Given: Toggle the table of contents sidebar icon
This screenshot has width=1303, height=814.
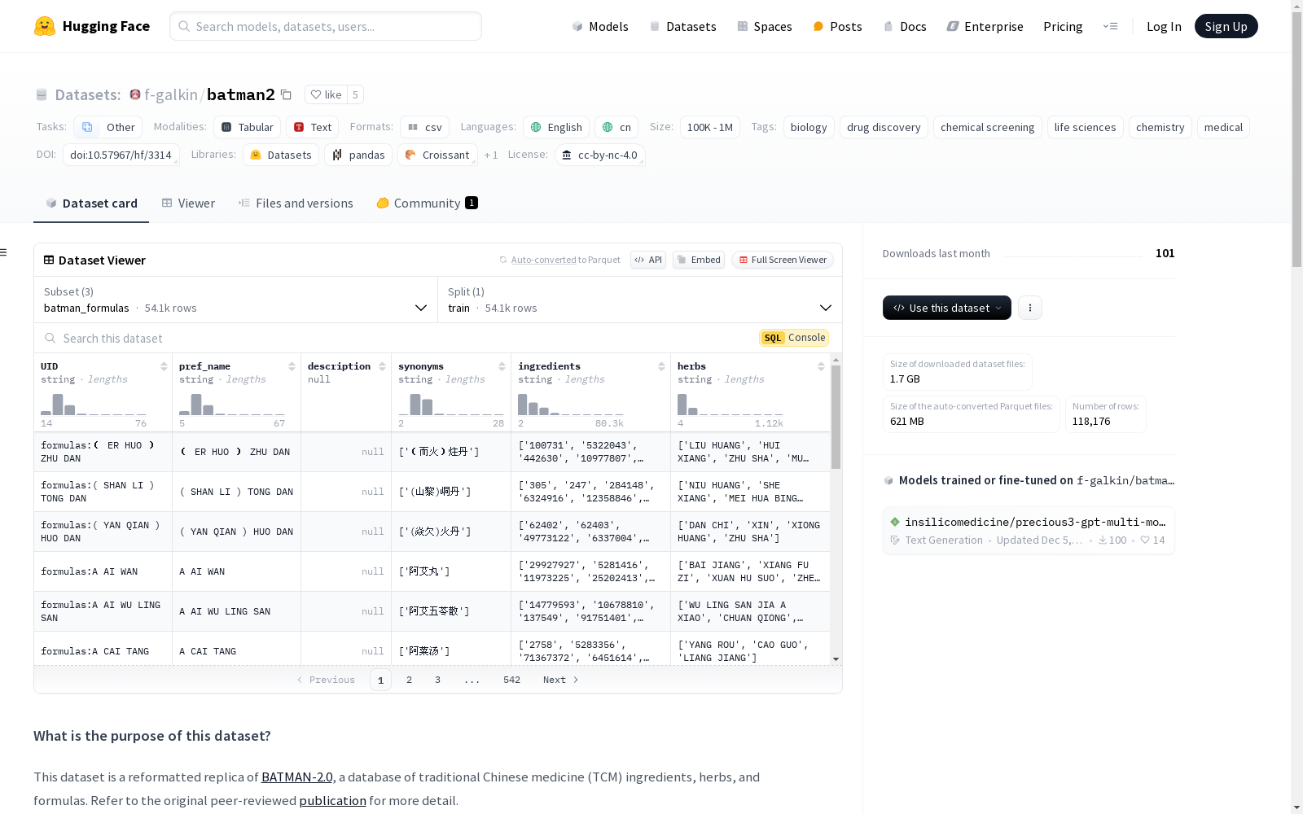Looking at the screenshot, I should [4, 252].
